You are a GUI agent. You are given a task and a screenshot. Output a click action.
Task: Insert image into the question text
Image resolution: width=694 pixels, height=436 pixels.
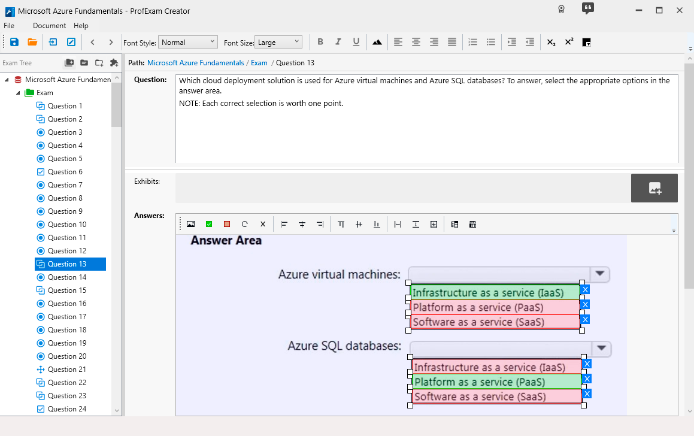(x=377, y=42)
